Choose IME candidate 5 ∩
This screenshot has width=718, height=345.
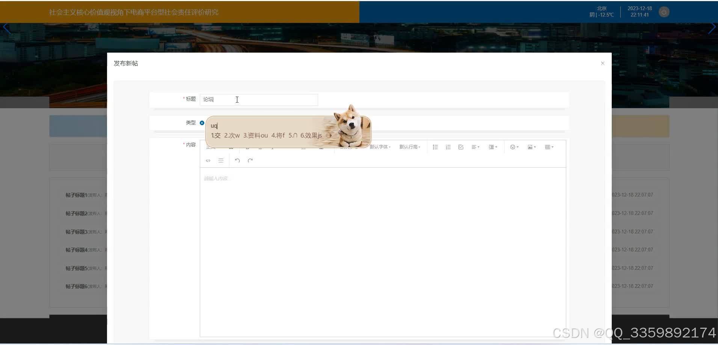[293, 135]
